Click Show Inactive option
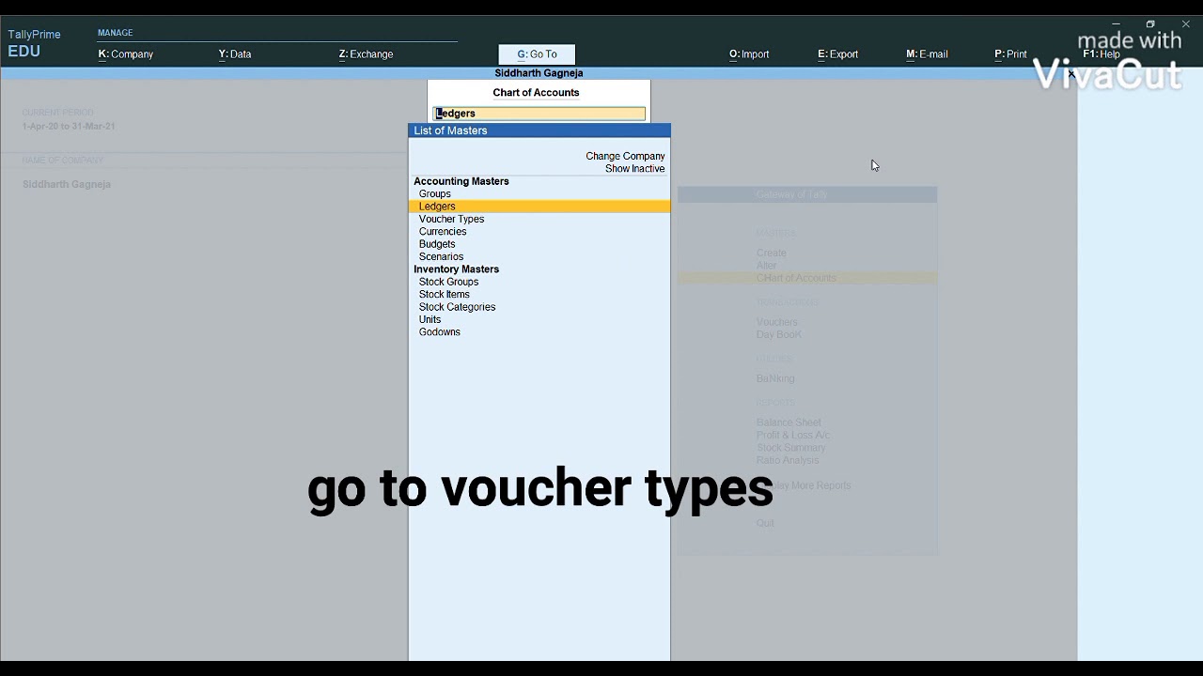Viewport: 1203px width, 676px height. (x=634, y=169)
